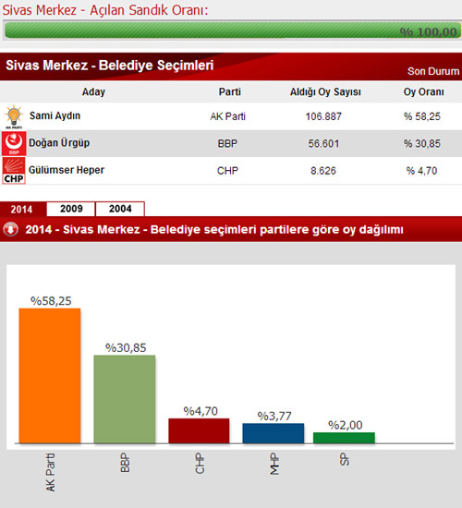Switch to the 2009 tab
Image resolution: width=462 pixels, height=508 pixels.
pos(71,209)
